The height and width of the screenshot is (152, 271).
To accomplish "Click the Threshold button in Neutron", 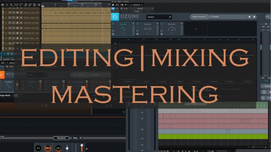I will (61, 138).
